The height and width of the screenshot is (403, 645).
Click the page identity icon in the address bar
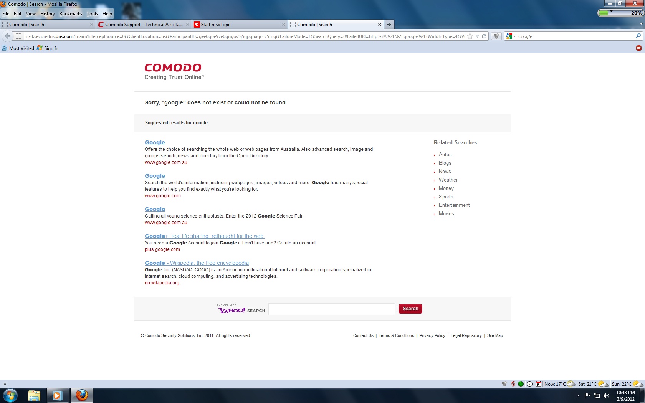click(x=18, y=36)
